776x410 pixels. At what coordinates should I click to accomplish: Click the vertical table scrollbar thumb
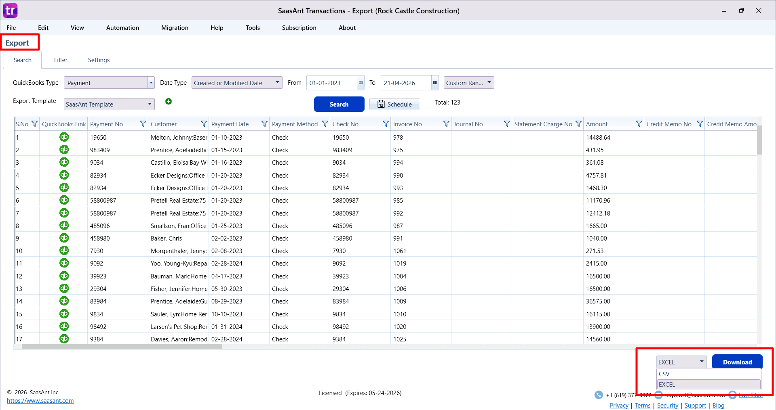[759, 140]
